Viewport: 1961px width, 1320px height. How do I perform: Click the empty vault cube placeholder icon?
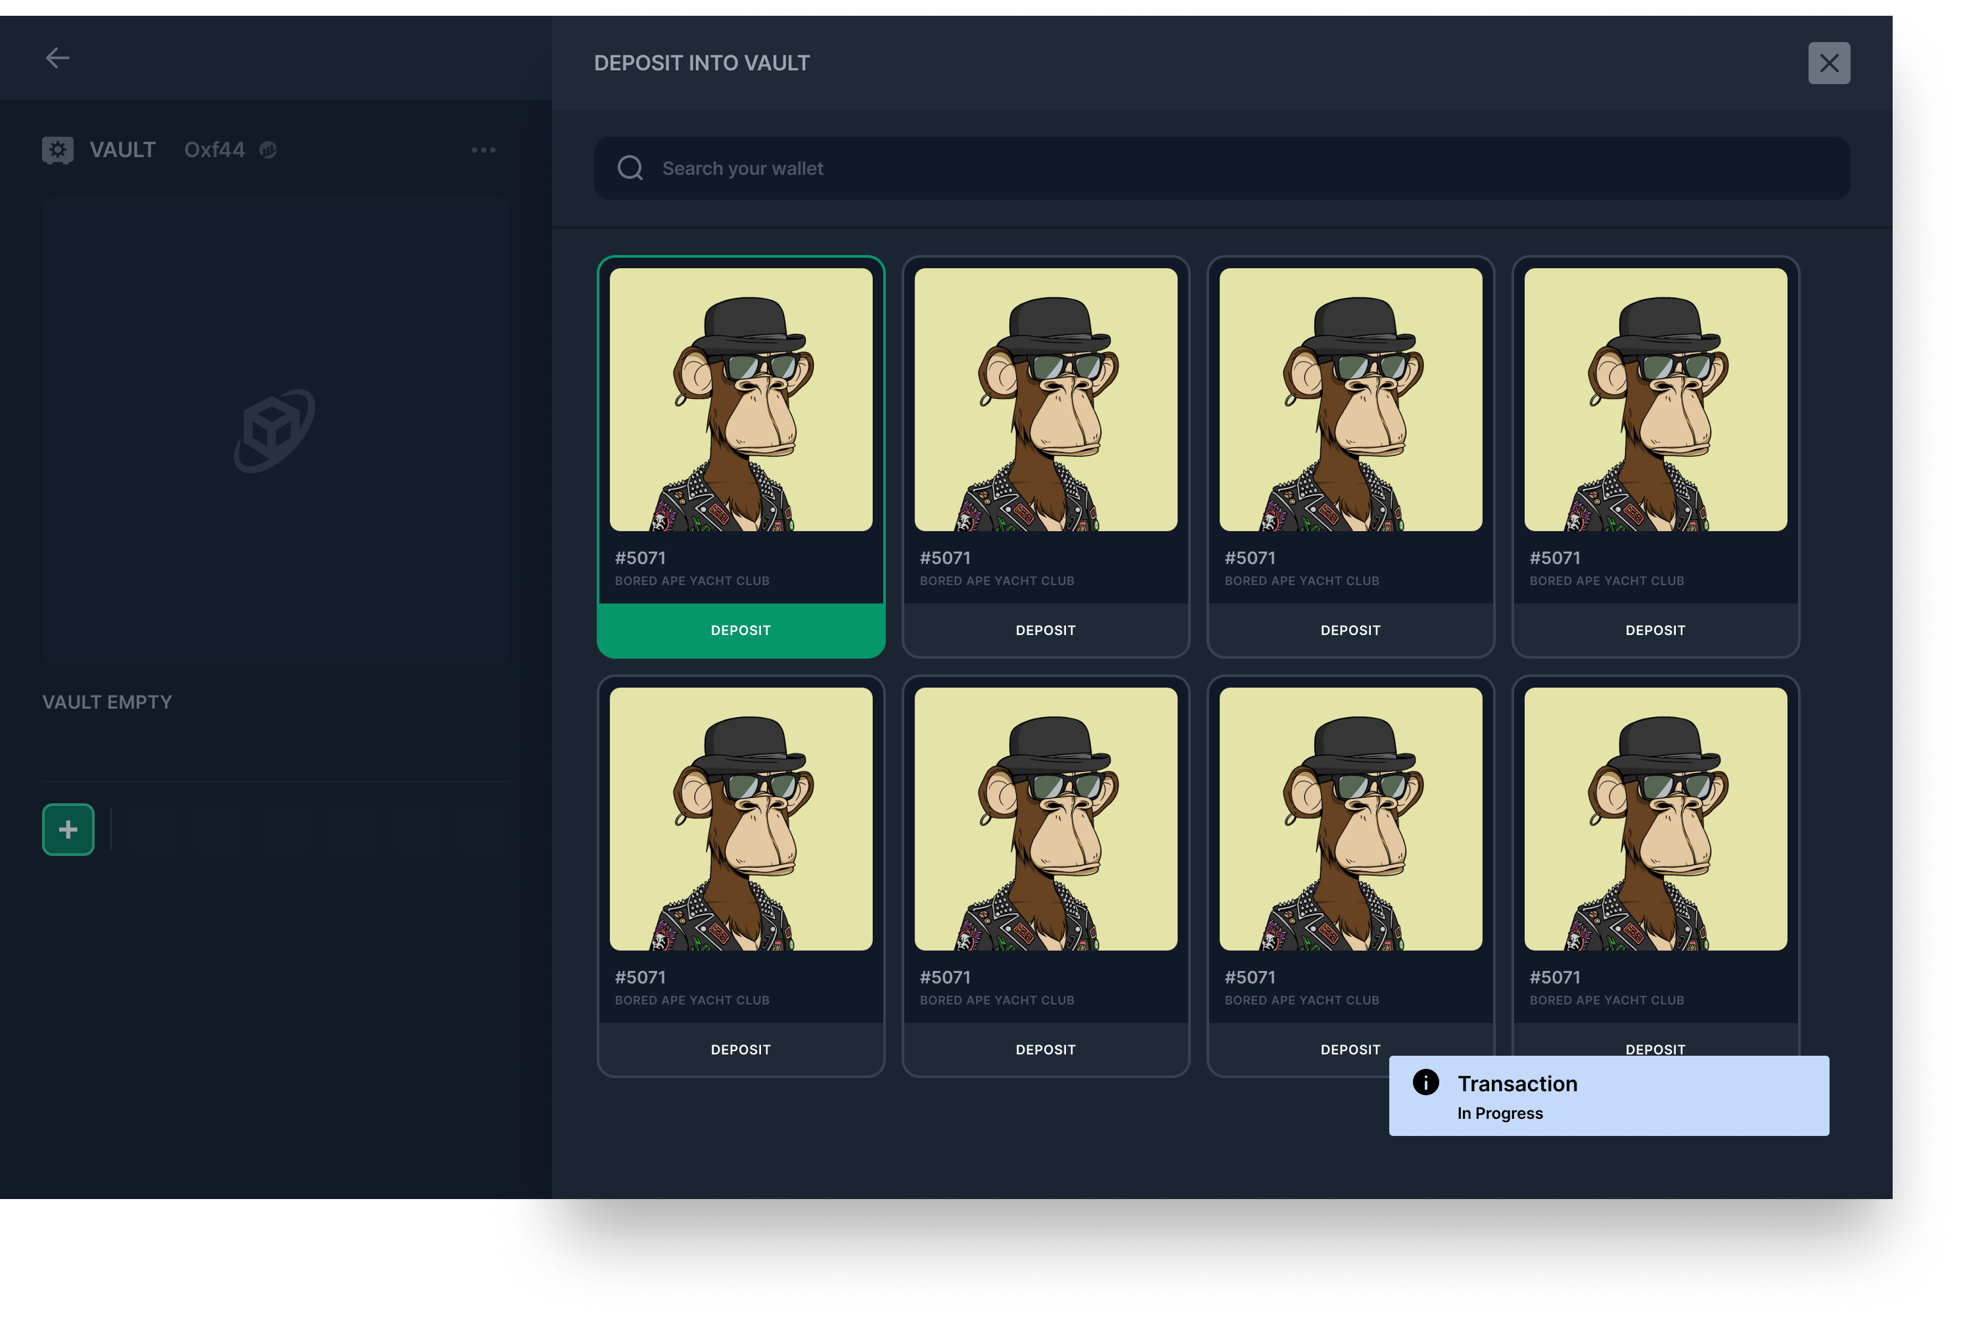point(275,430)
